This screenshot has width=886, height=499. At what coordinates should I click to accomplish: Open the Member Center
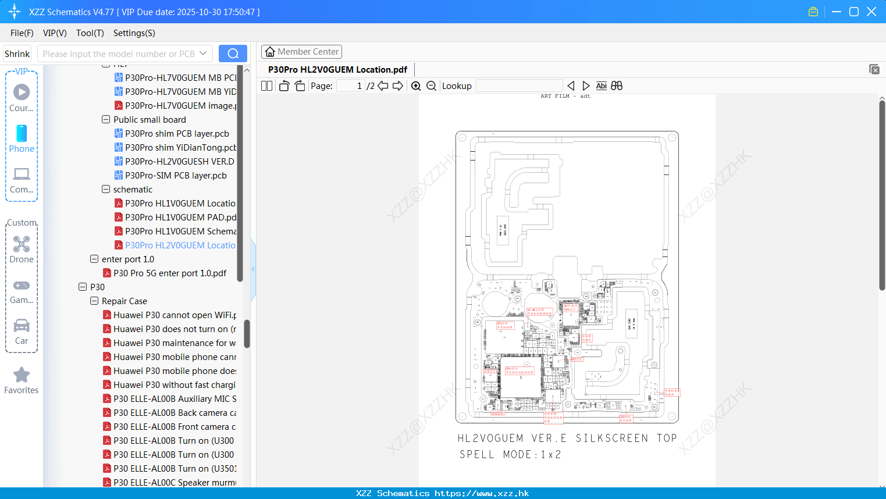(301, 52)
